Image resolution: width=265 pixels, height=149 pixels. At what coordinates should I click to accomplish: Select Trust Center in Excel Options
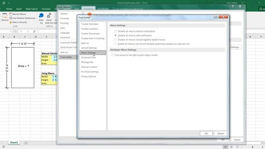click(67, 57)
